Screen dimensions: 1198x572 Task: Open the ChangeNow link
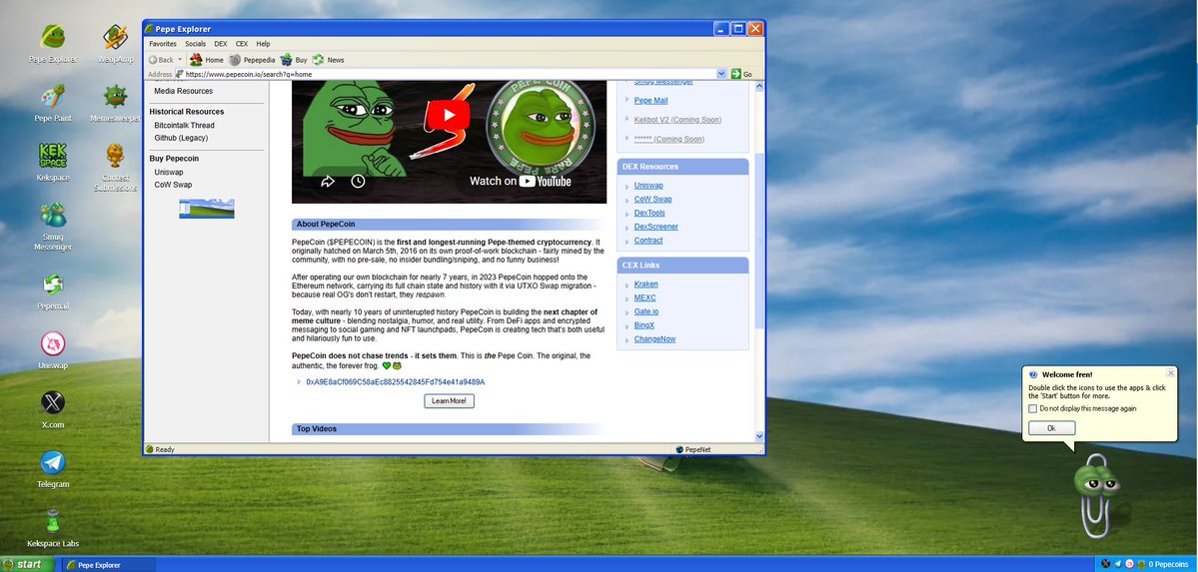point(654,339)
